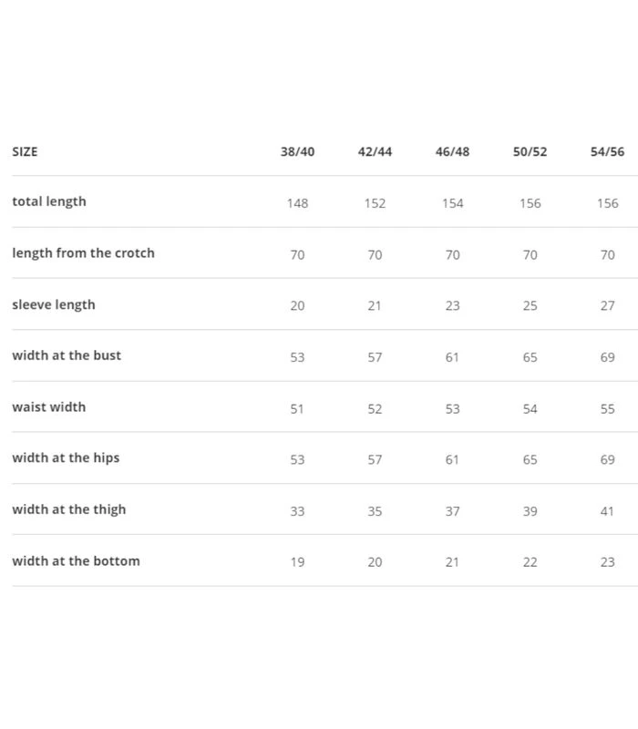Viewport: 638px width, 729px height.
Task: Select the 38/40 size column header
Action: point(297,151)
